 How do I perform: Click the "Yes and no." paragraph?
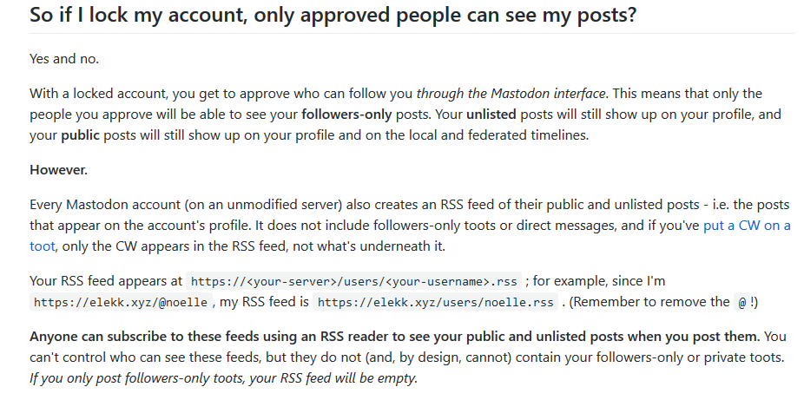(x=64, y=59)
